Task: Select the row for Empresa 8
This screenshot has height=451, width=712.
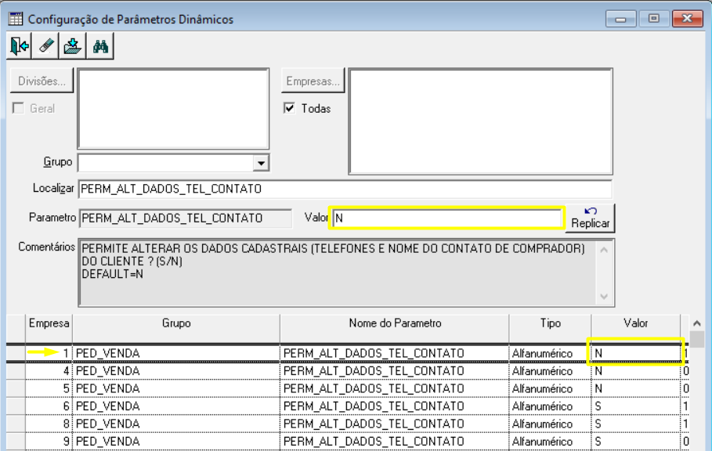Action: point(347,424)
